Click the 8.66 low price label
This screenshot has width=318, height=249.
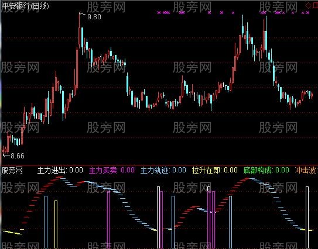point(18,155)
